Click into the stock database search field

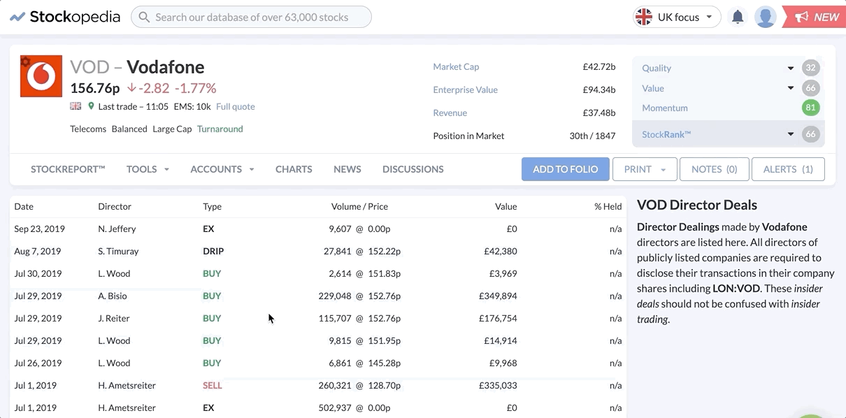click(x=252, y=17)
